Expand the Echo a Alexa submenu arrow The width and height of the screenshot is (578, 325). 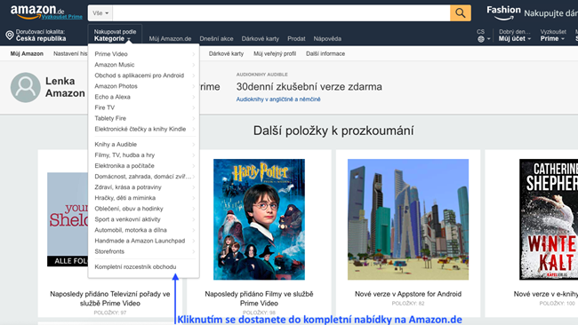tap(194, 97)
